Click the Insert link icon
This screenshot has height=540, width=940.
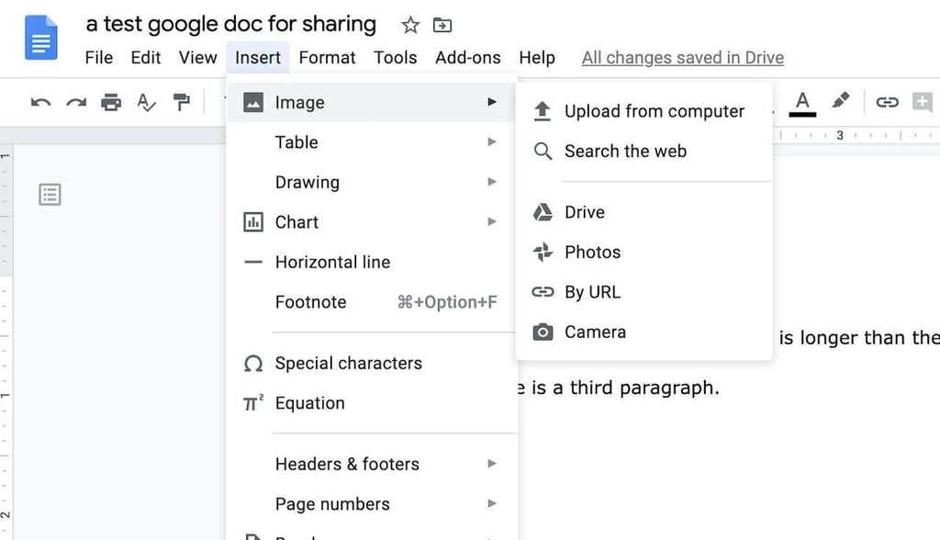coord(887,103)
